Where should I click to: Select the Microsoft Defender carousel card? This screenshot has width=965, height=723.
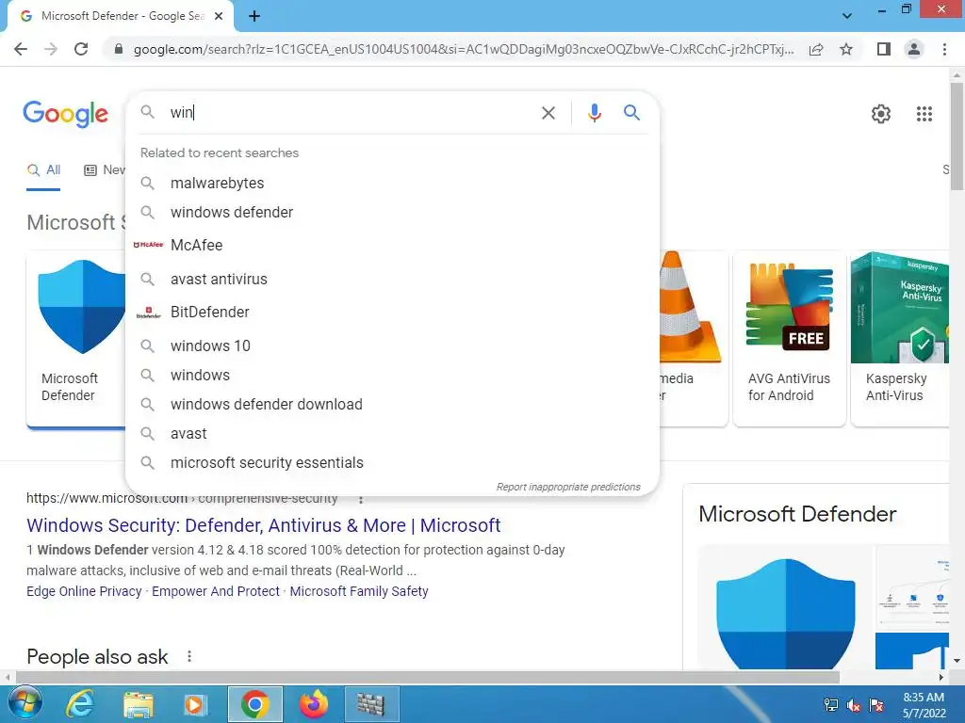tap(75, 338)
